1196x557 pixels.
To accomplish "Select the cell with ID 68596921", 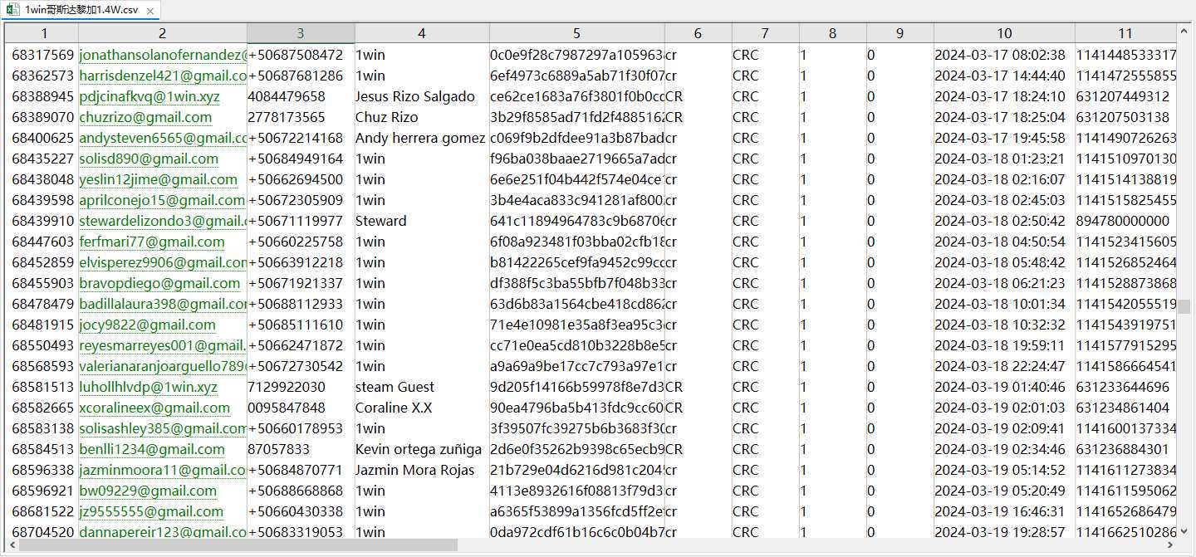I will click(x=42, y=491).
